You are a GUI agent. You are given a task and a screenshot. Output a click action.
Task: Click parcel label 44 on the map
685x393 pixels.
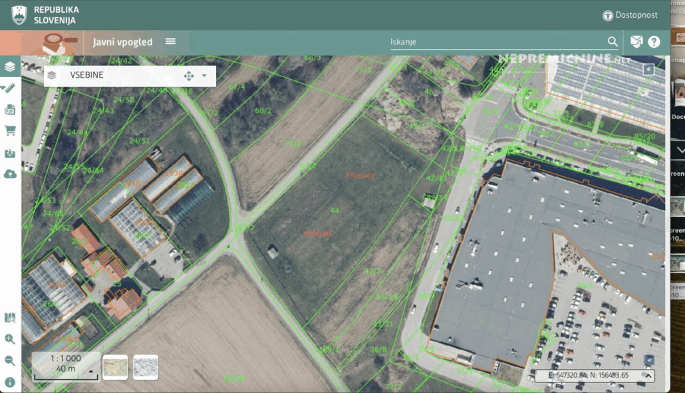pyautogui.click(x=335, y=211)
